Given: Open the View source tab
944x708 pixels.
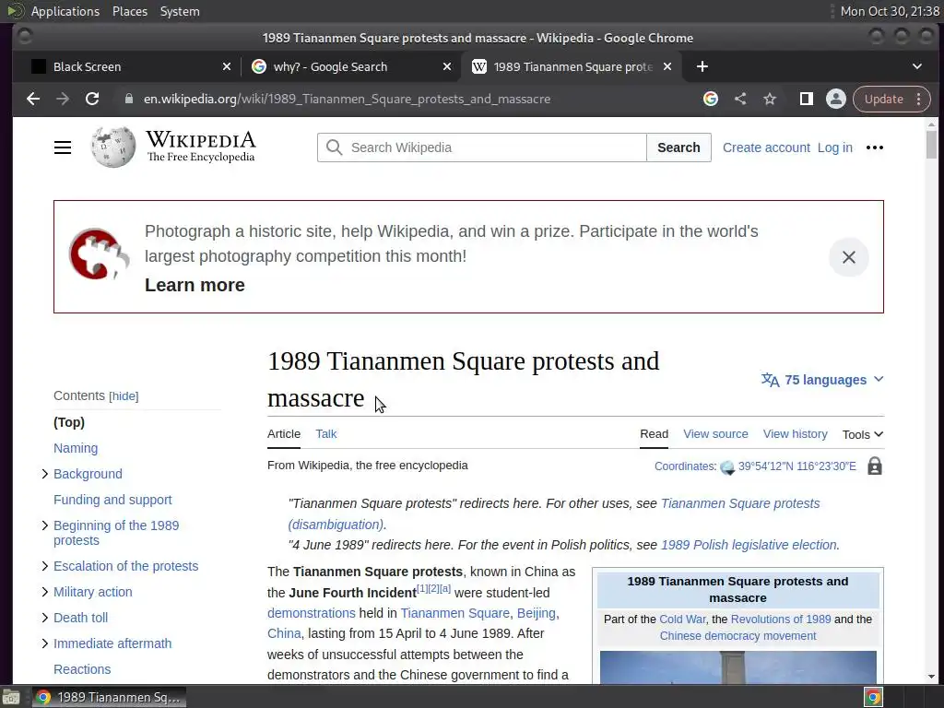Looking at the screenshot, I should (x=715, y=434).
